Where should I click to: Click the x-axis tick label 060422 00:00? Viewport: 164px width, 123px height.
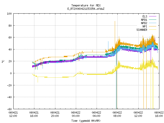click(x=76, y=114)
